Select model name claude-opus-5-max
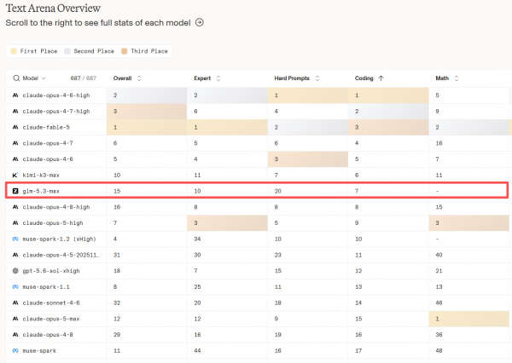Image resolution: width=512 pixels, height=363 pixels. pos(51,319)
